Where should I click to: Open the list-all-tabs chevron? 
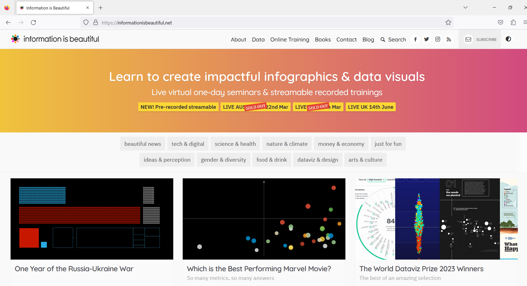[465, 8]
